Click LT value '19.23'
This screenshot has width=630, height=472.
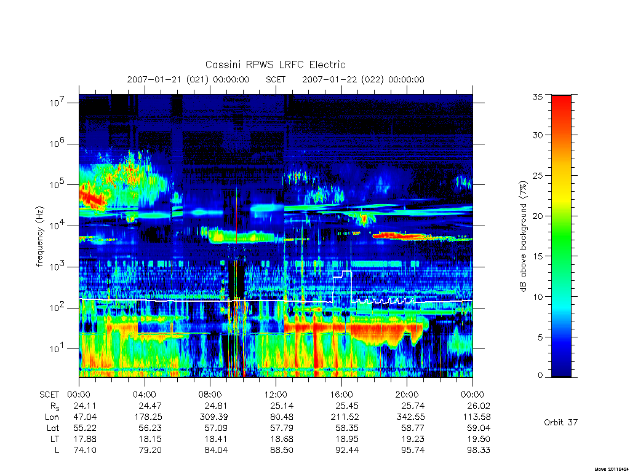click(413, 439)
